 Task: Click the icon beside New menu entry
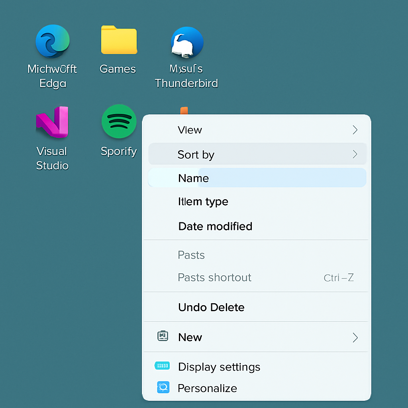click(163, 336)
